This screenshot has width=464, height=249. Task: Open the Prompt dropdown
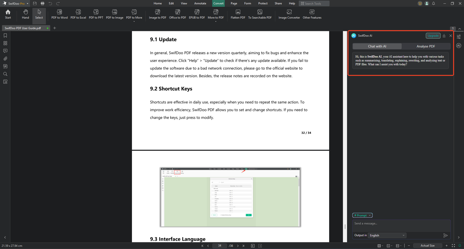point(362,215)
